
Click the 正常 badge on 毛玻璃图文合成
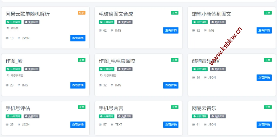pyautogui.click(x=175, y=13)
